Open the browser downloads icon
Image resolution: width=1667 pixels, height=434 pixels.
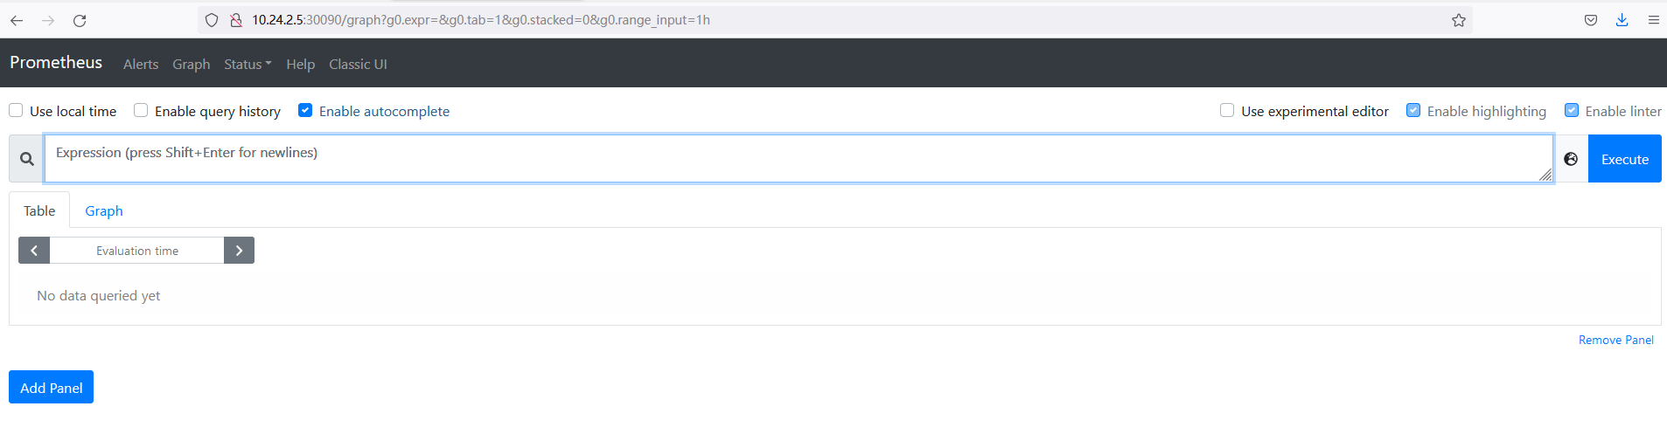[1622, 20]
